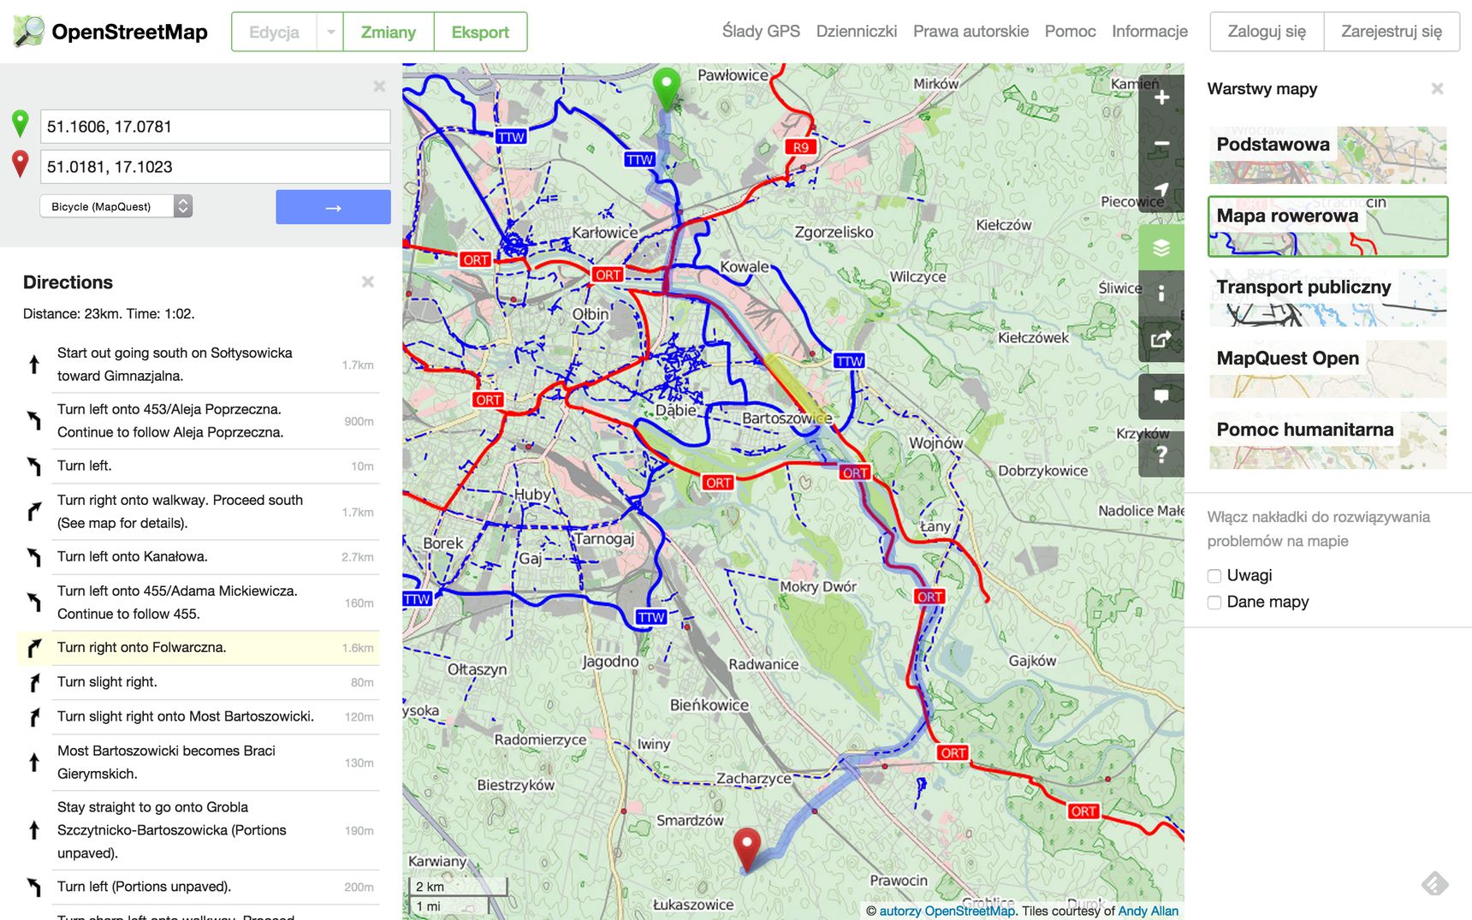Select the Pomoc humanitarna layer
1472x920 pixels.
[x=1327, y=440]
